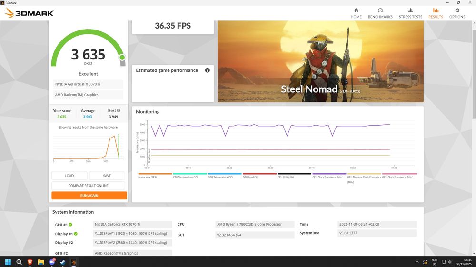Open the Stress Tests tab

pos(410,13)
